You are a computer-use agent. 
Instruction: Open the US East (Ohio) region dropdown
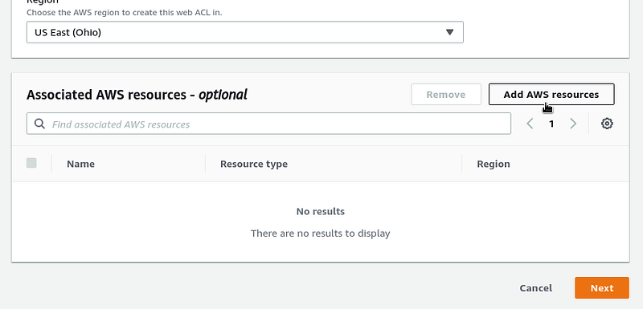(245, 32)
